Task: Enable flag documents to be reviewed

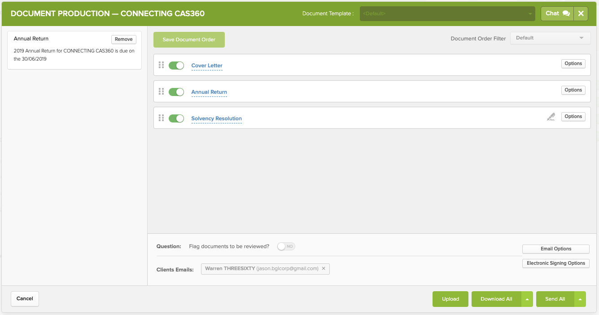Action: (286, 246)
